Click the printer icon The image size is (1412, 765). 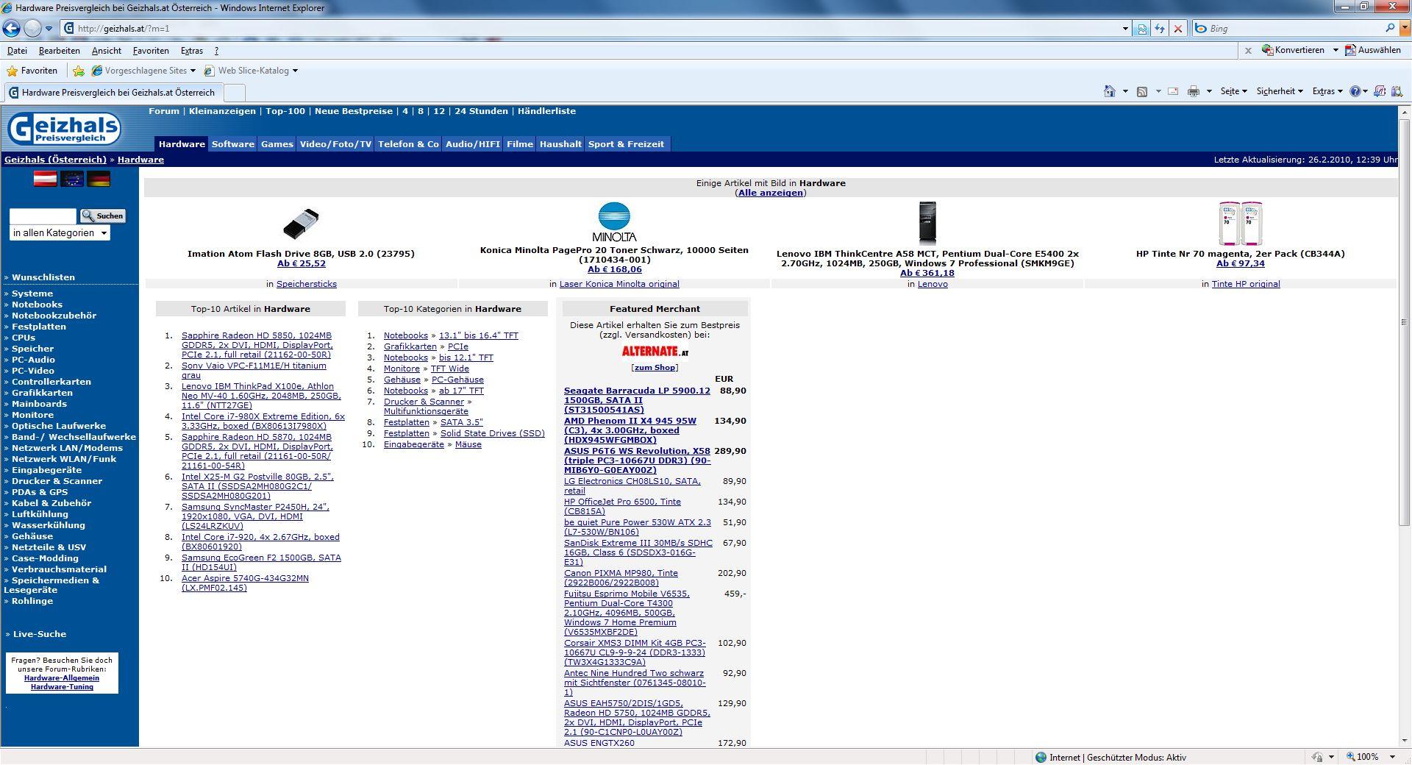pos(1194,91)
